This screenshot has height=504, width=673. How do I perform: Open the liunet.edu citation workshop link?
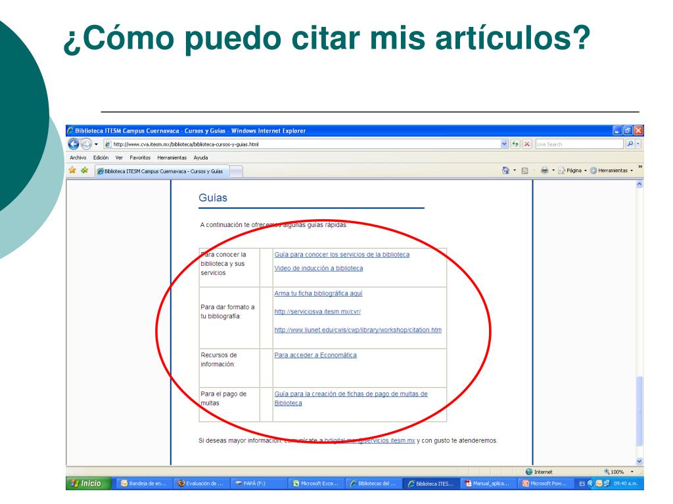[x=358, y=330]
